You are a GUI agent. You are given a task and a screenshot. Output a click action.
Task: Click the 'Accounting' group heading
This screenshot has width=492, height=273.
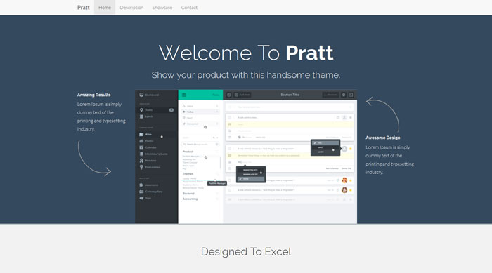(x=190, y=199)
